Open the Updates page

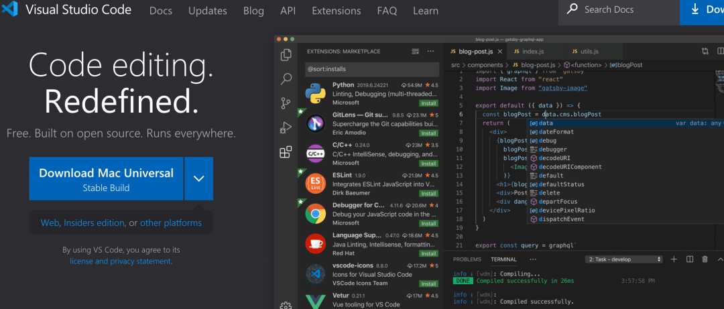pos(208,11)
